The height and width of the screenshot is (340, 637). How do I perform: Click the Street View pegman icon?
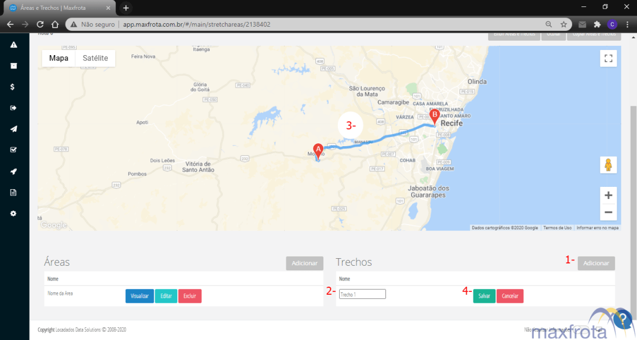(x=608, y=165)
